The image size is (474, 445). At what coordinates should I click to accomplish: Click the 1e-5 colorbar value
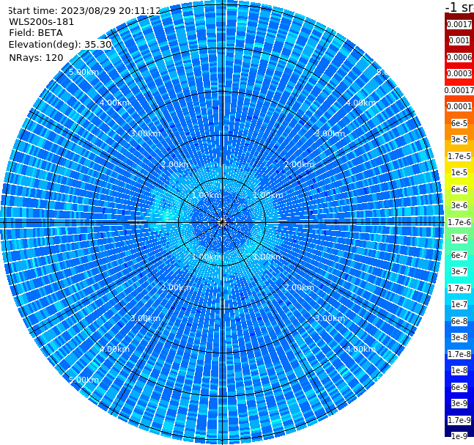[459, 172]
